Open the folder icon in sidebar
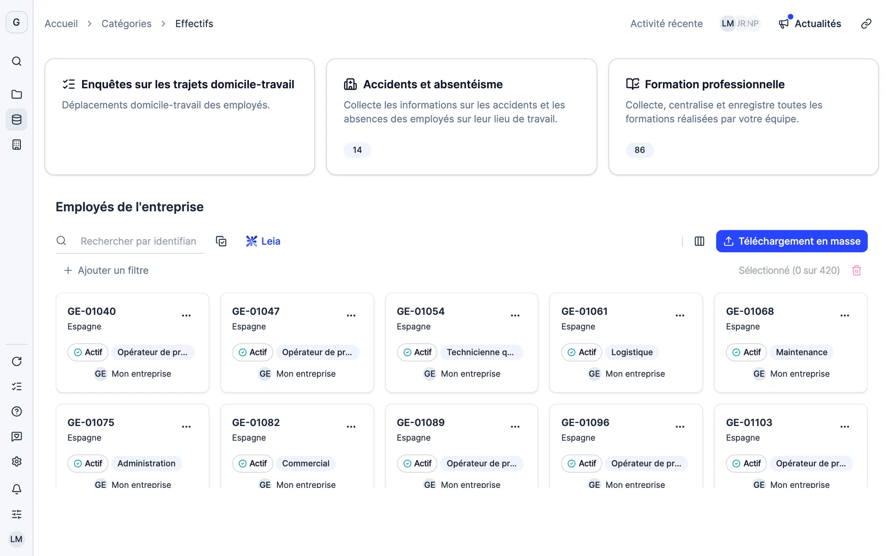Image resolution: width=890 pixels, height=556 pixels. click(x=16, y=94)
